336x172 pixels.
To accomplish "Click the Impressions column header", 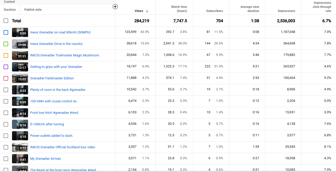I will tap(286, 11).
